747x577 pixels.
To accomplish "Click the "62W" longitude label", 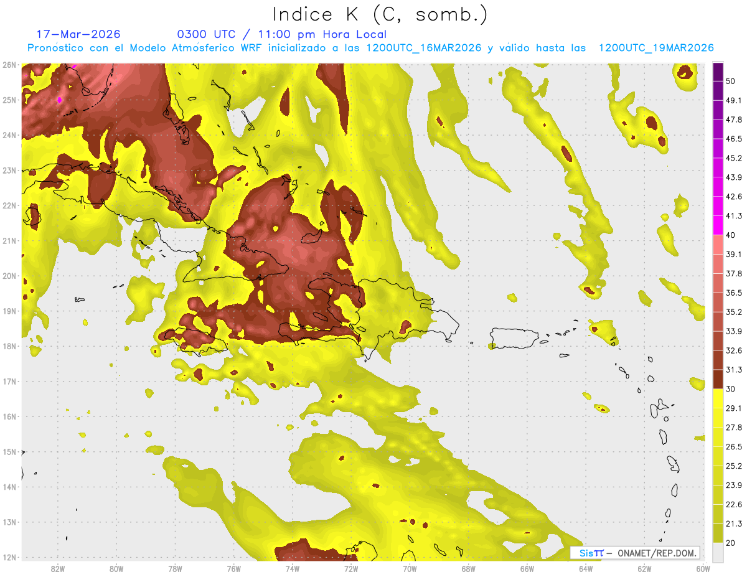I will [x=644, y=569].
